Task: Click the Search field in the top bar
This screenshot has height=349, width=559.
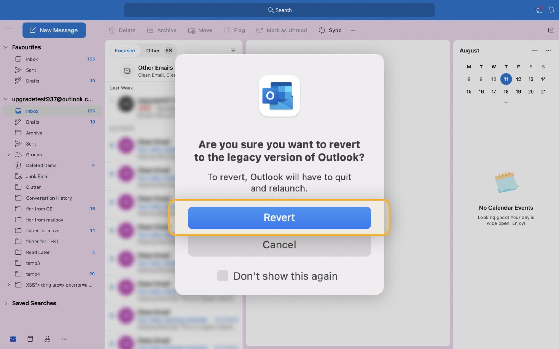Action: click(279, 10)
